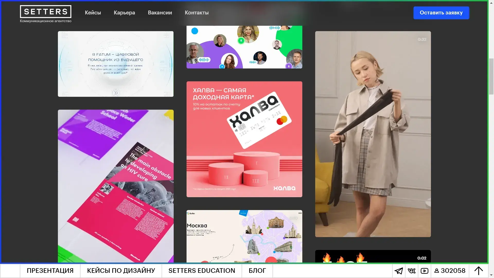This screenshot has width=494, height=278.
Task: Click the page vertical scrollbar thumb
Action: pos(491,76)
